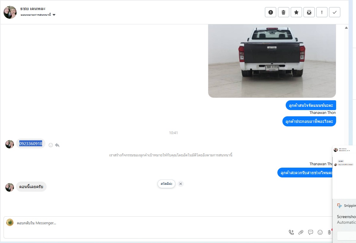Open the emoji picker in the reply box
Image resolution: width=356 pixels, height=243 pixels.
pyautogui.click(x=320, y=232)
